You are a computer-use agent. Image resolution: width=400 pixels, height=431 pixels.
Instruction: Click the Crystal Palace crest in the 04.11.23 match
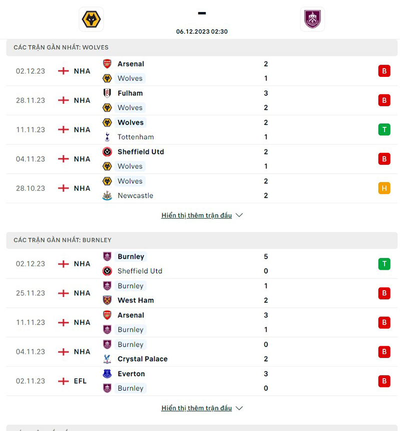(x=107, y=359)
